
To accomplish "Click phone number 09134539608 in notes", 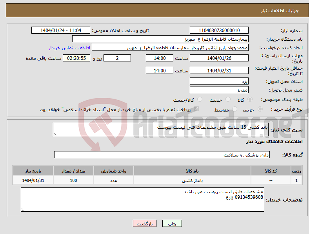I will (249, 197).
